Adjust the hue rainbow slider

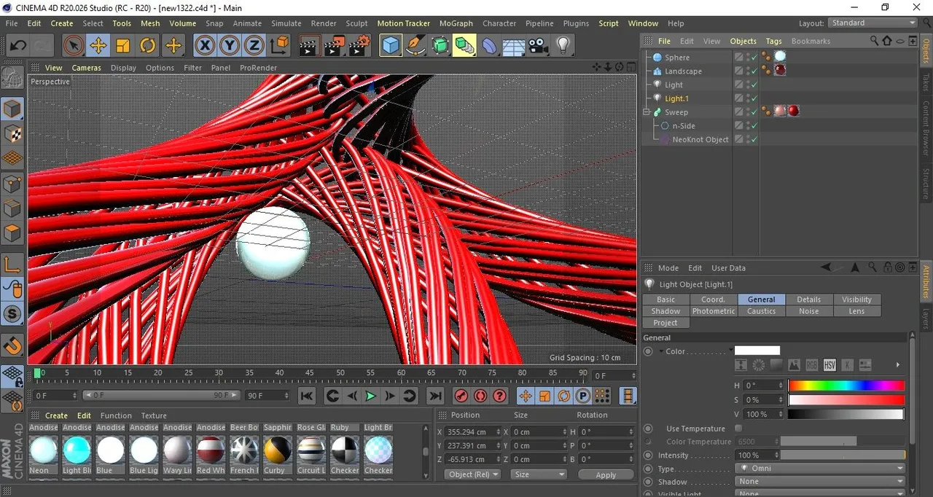click(x=846, y=386)
